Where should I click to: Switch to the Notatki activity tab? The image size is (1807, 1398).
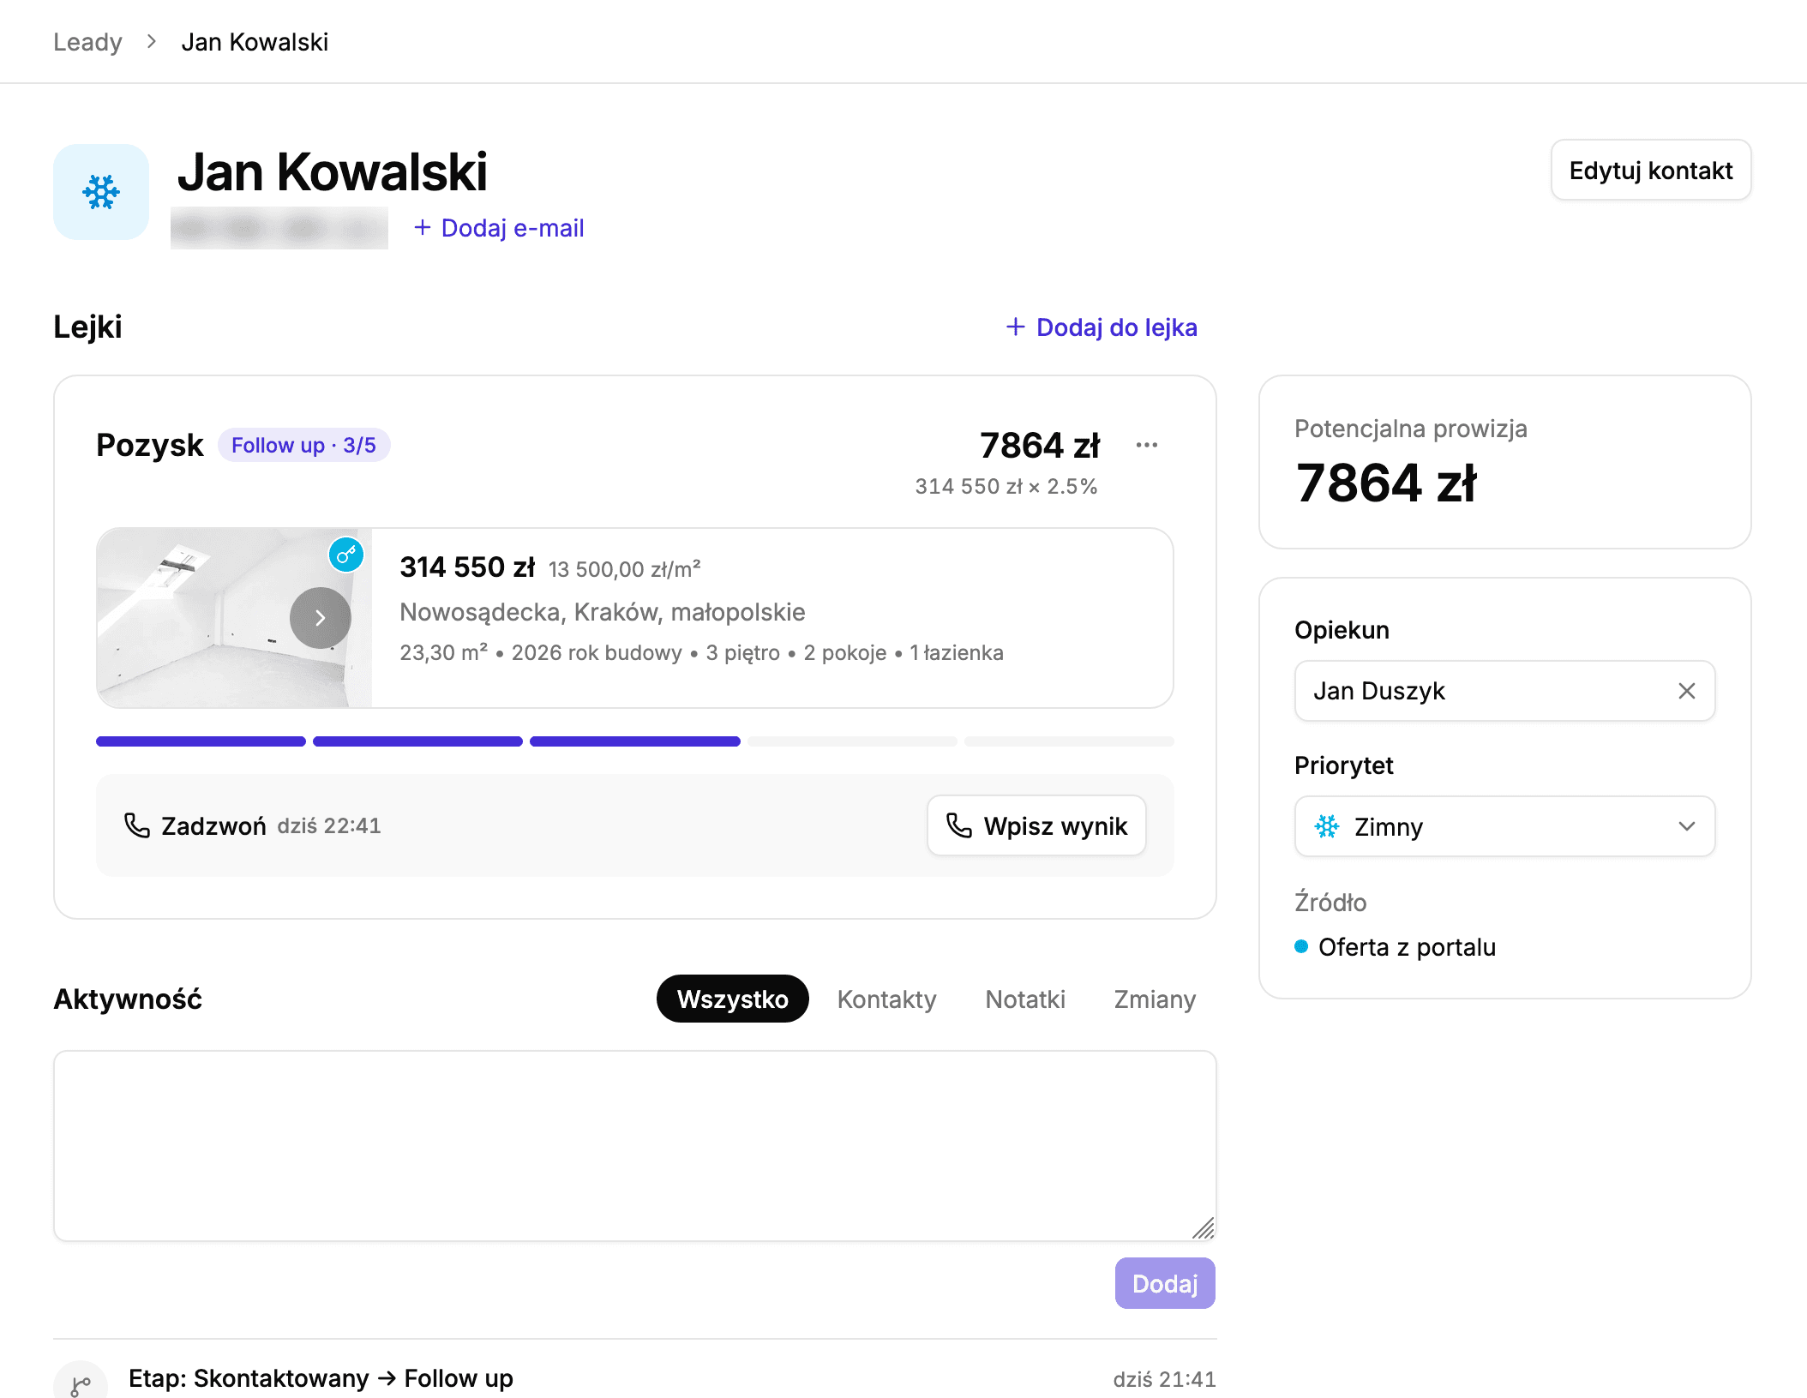[x=1025, y=999]
